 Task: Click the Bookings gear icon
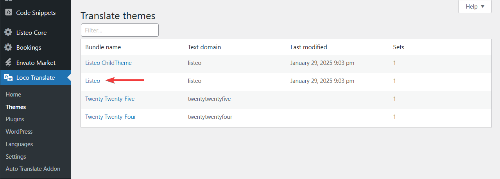coord(8,47)
